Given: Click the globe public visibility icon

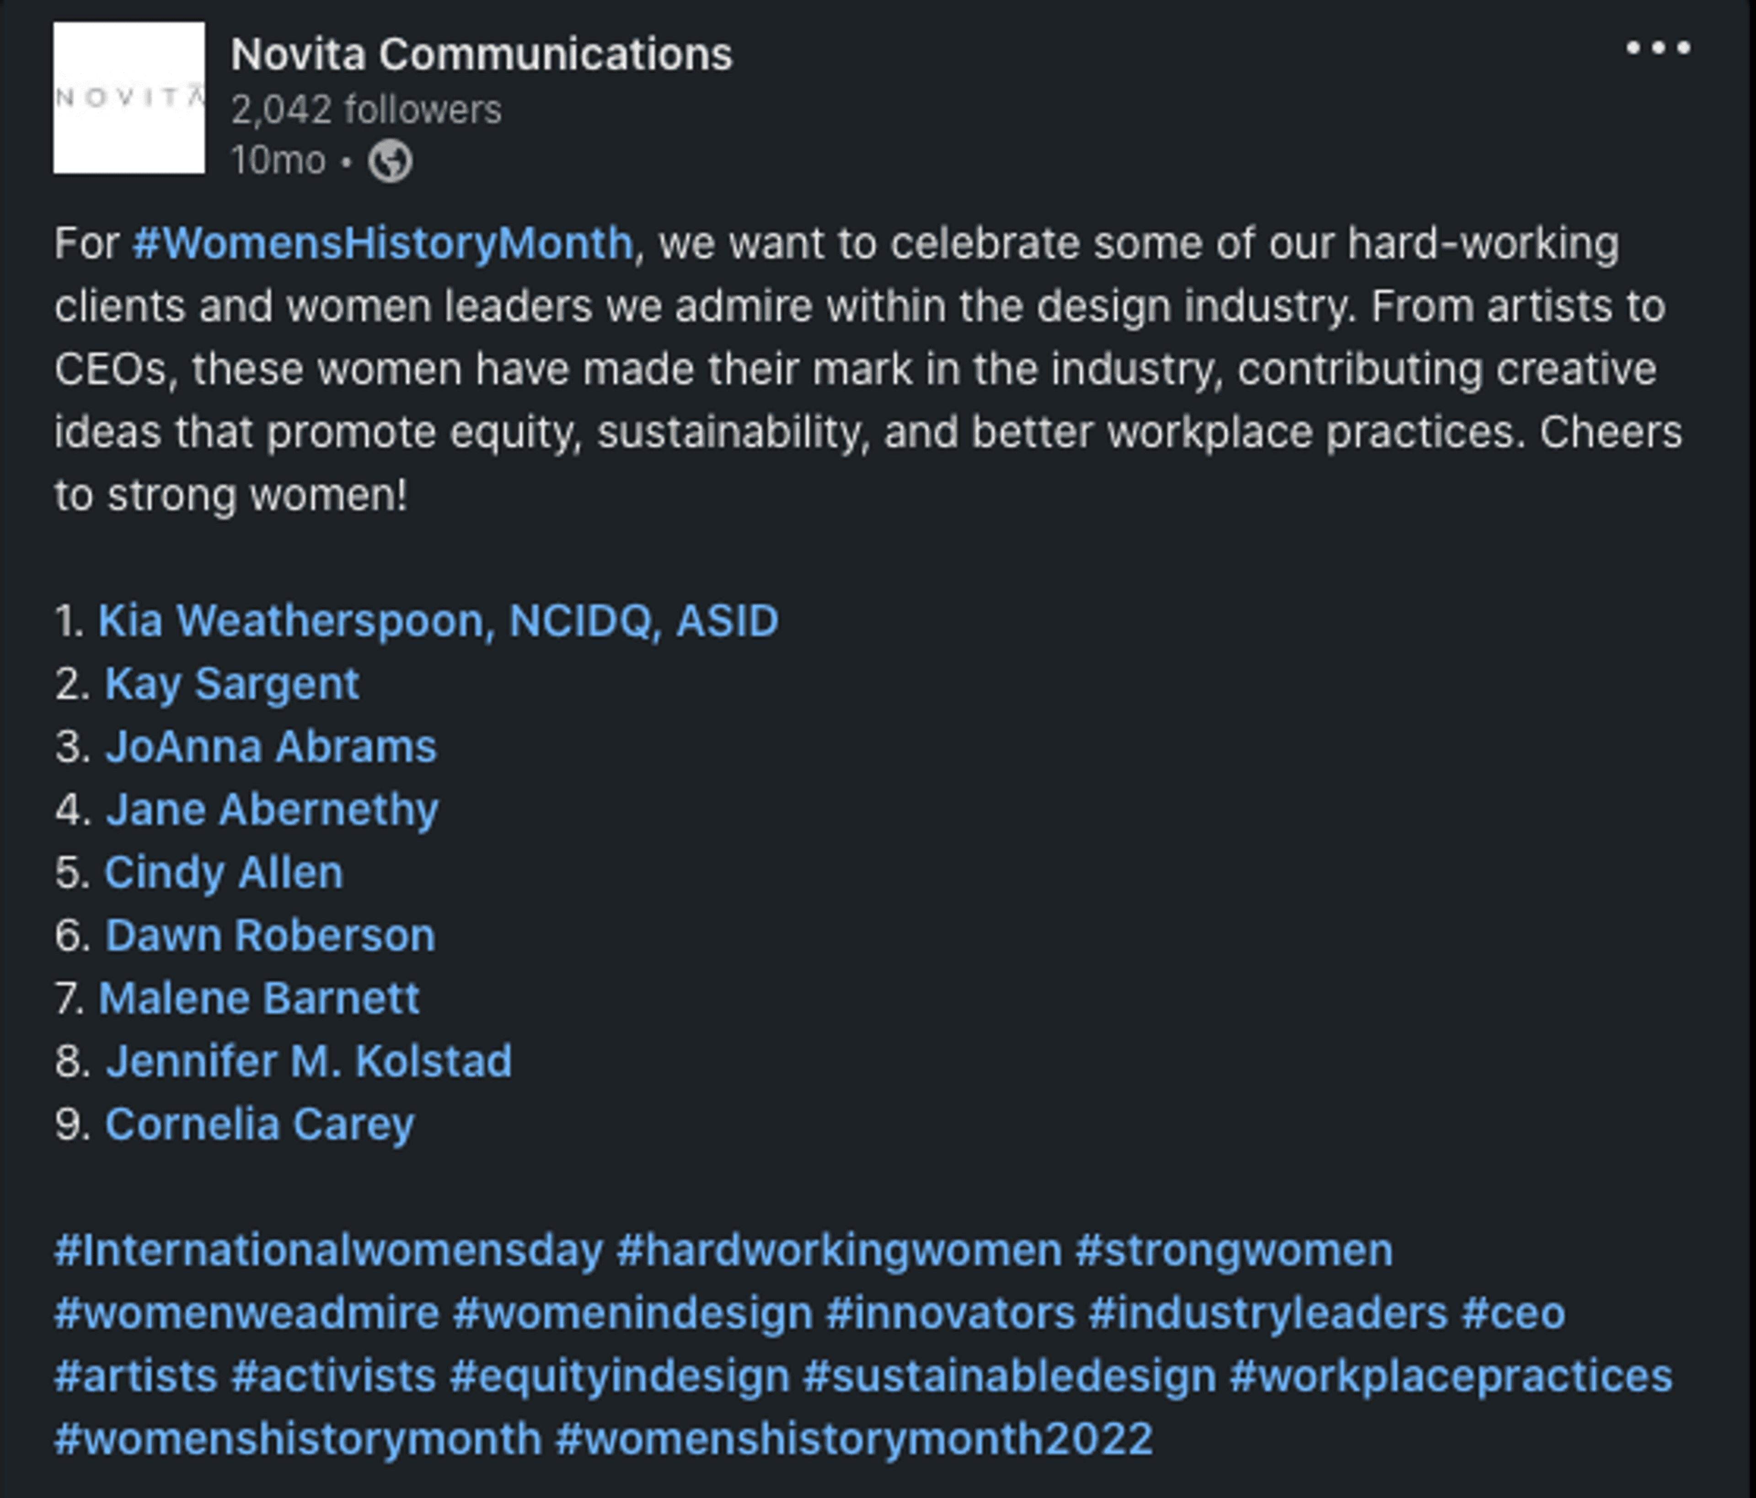Looking at the screenshot, I should click(390, 161).
